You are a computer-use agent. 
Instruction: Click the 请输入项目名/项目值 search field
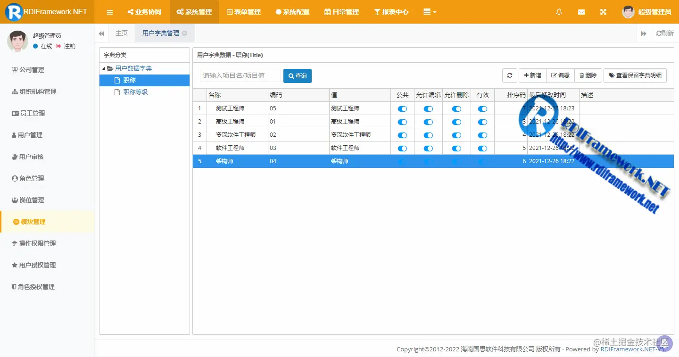coord(240,75)
